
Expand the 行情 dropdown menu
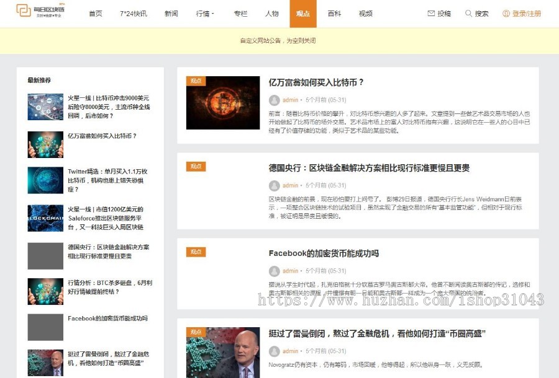[x=205, y=13]
